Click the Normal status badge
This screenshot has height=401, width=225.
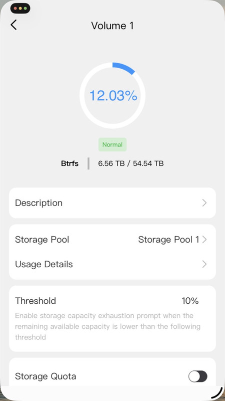coord(112,145)
